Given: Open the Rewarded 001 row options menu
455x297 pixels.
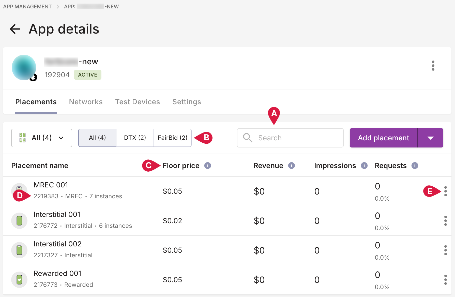Looking at the screenshot, I should (x=445, y=280).
